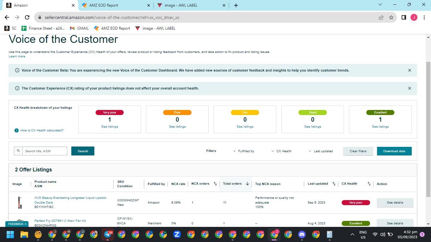Open Calculator from the taskbar
Viewport: 431px width, 242px height.
click(x=330, y=234)
